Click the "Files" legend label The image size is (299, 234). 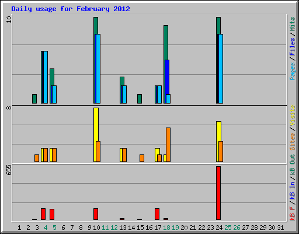point(292,47)
